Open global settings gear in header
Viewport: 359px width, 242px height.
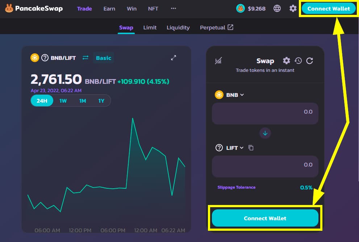pyautogui.click(x=293, y=9)
